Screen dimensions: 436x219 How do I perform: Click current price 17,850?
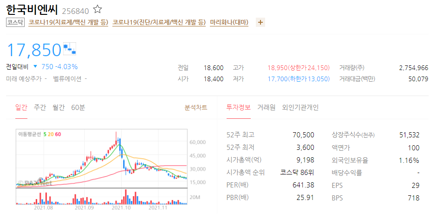pos(34,50)
